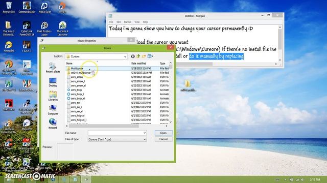Image resolution: width=327 pixels, height=183 pixels.
Task: Open Libraries in Browse sidebar
Action: [x=53, y=96]
